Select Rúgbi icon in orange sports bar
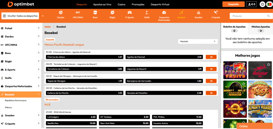273x129 pixels. click(112, 13)
